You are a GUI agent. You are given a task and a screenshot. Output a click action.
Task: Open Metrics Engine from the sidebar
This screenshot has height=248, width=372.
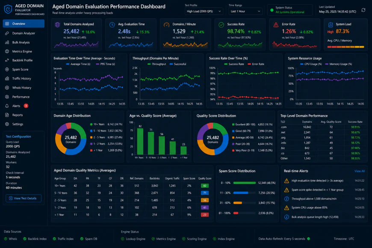point(24,51)
